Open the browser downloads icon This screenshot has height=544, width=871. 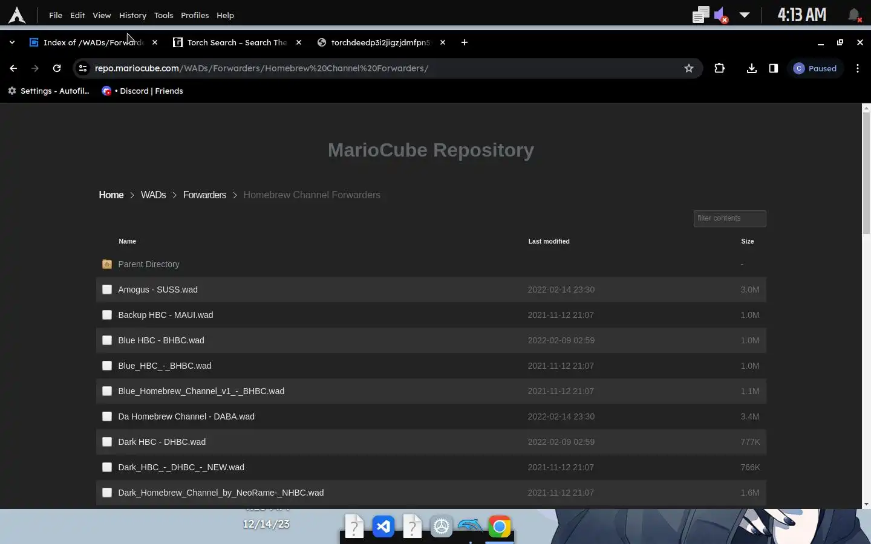pos(752,68)
